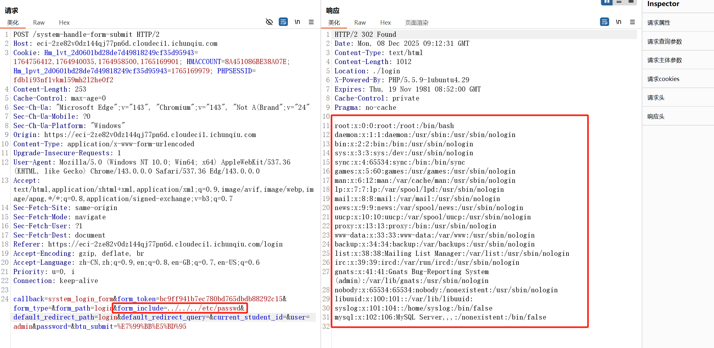
Task: Open hamburger menu in response panel
Action: click(632, 22)
